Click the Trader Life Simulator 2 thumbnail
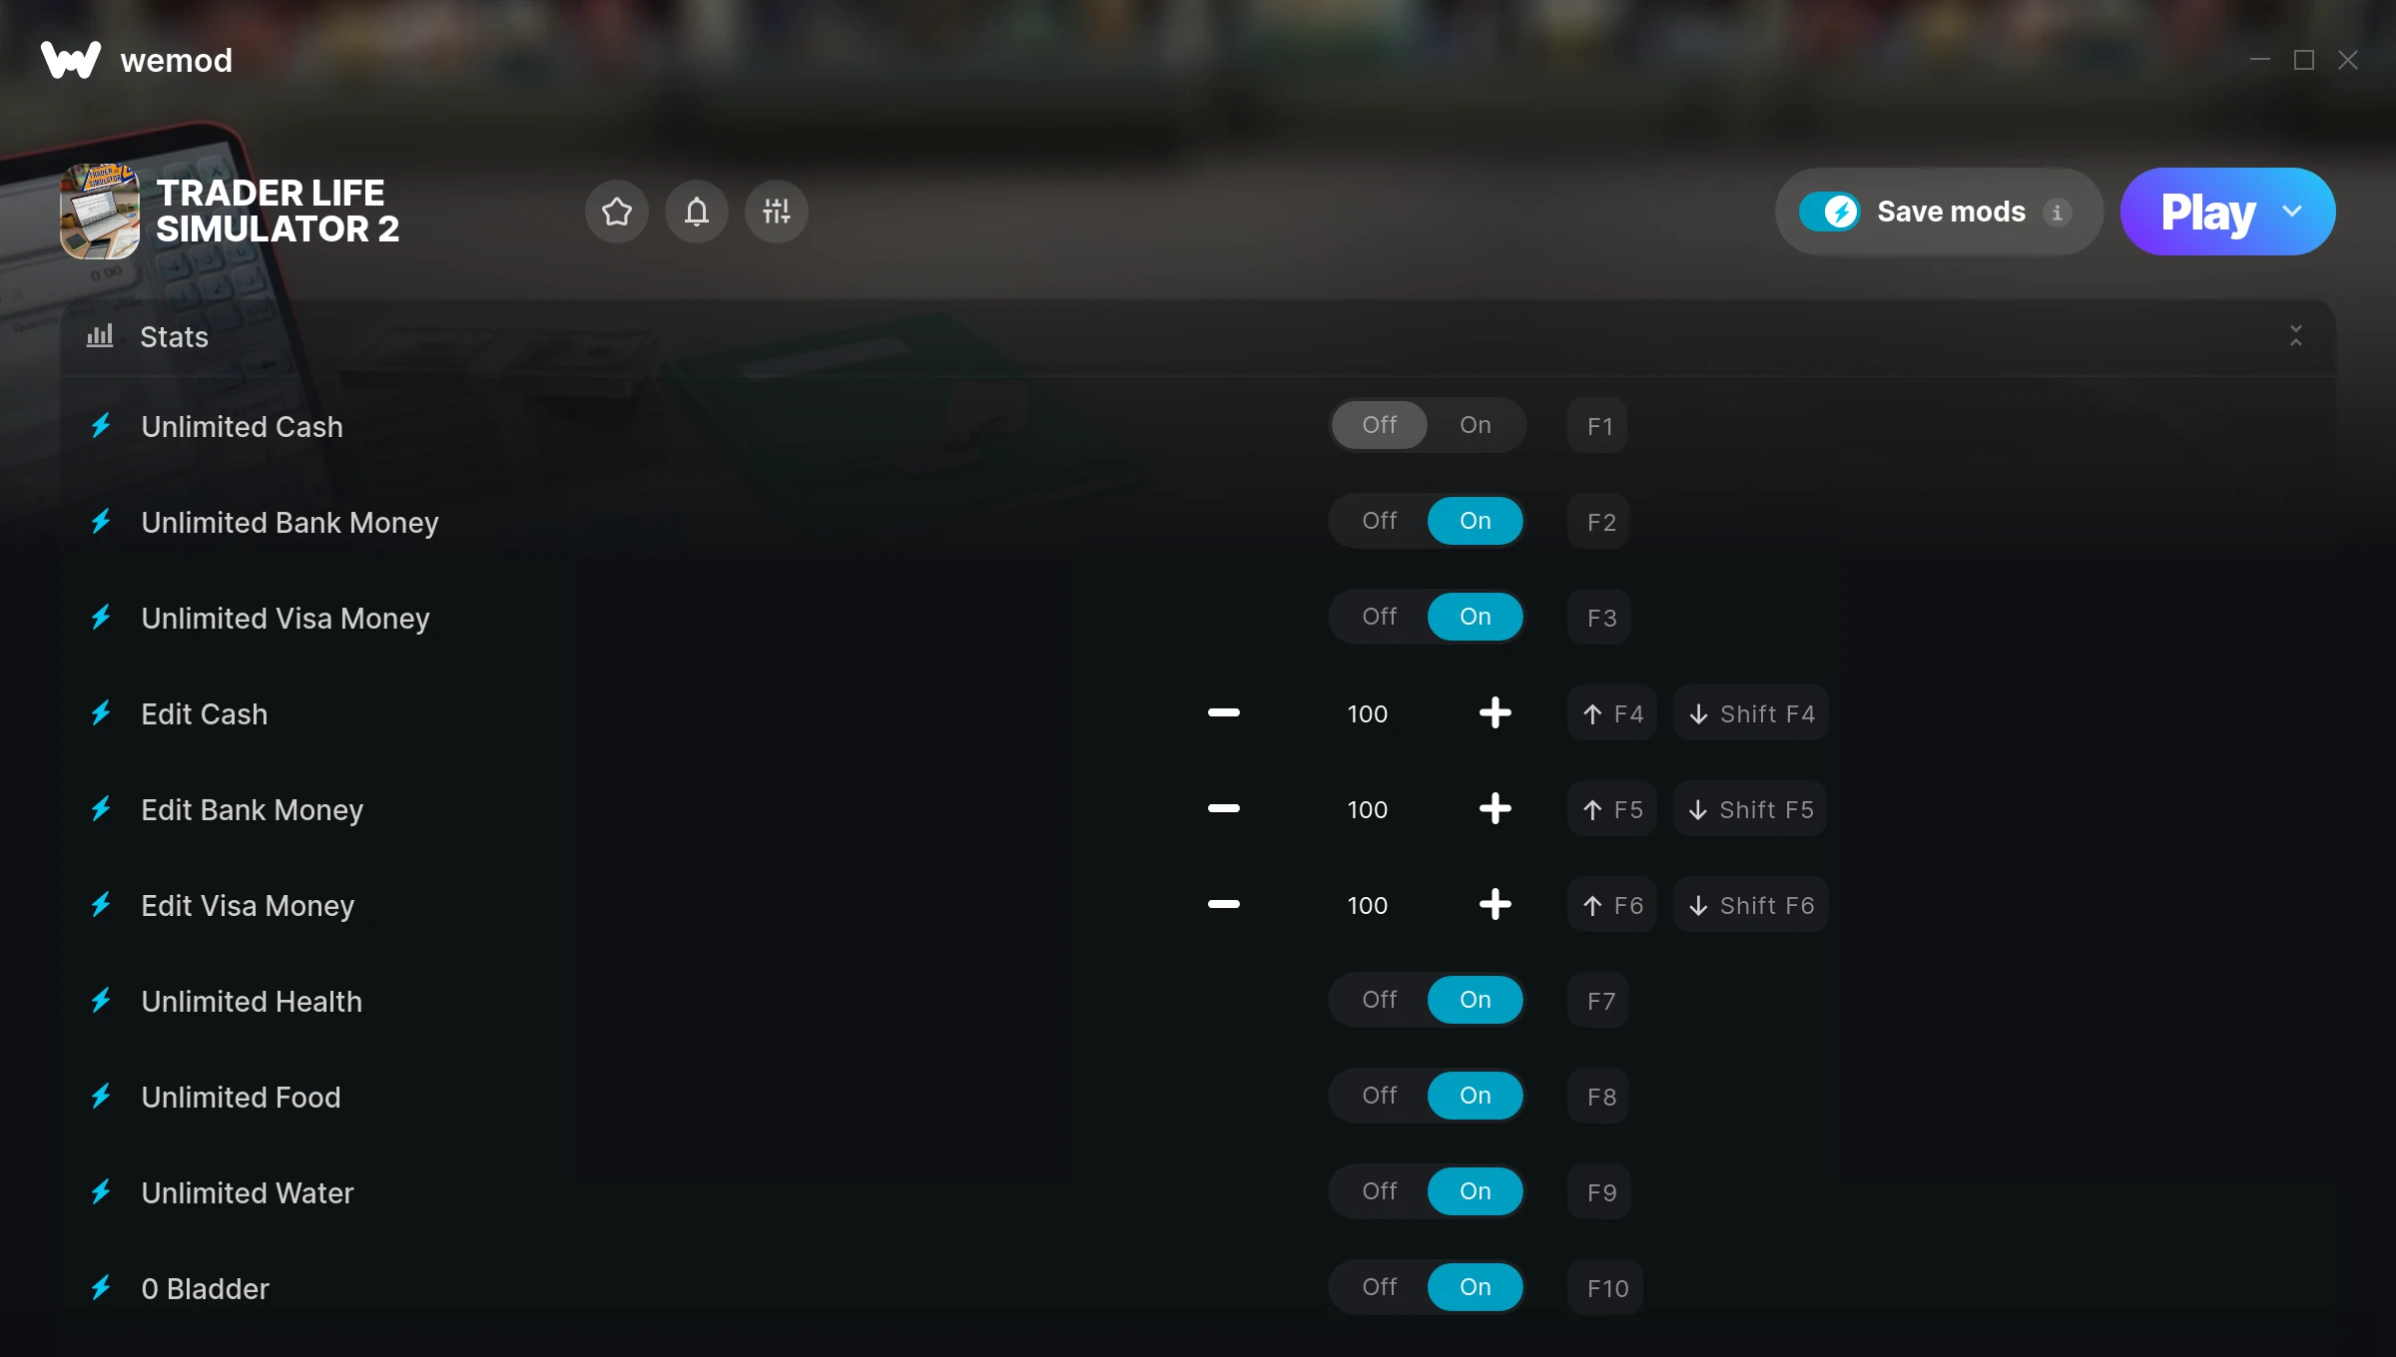Image resolution: width=2396 pixels, height=1357 pixels. tap(100, 212)
